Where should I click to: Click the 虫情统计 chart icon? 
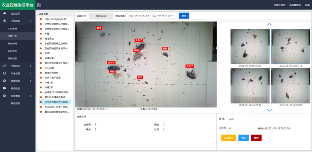click(4, 66)
